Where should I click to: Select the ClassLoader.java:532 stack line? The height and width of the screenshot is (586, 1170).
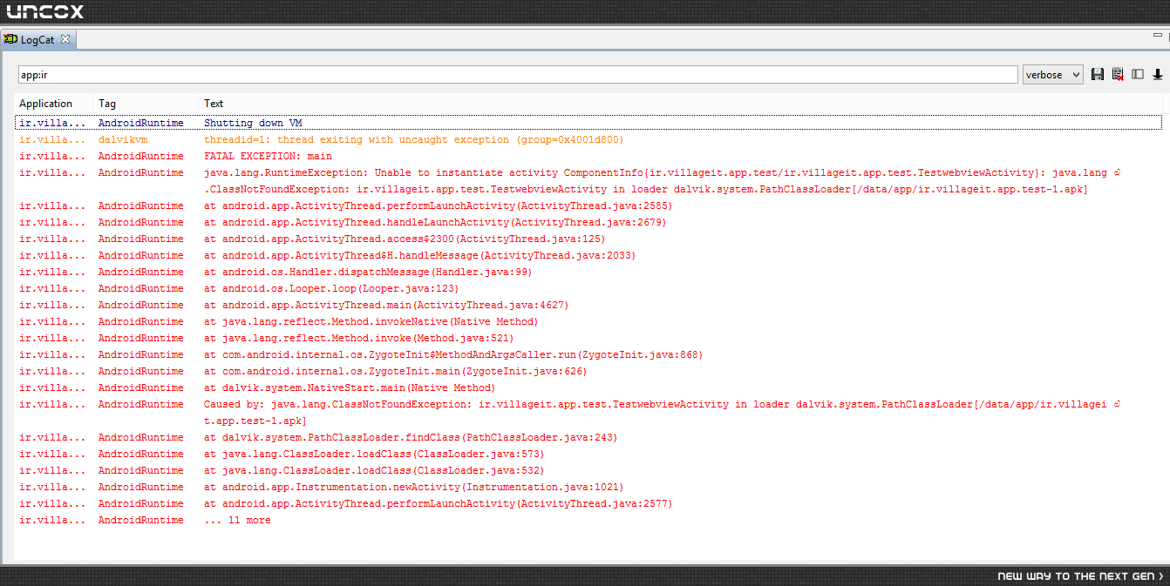pyautogui.click(x=588, y=470)
